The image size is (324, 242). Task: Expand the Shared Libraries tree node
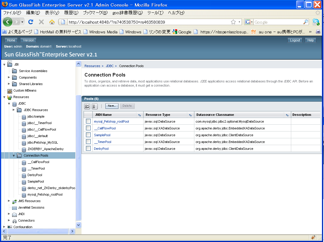coord(9,84)
